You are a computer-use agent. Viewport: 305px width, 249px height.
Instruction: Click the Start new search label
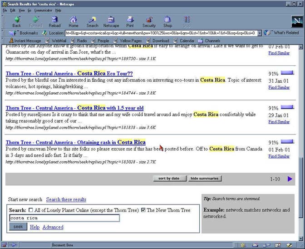pyautogui.click(x=25, y=199)
